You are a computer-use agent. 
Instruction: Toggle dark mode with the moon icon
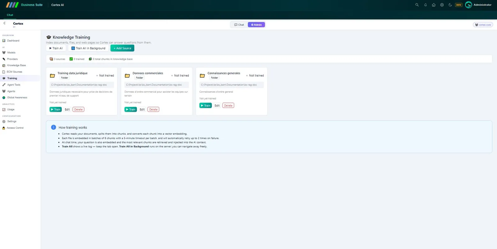[x=450, y=5]
